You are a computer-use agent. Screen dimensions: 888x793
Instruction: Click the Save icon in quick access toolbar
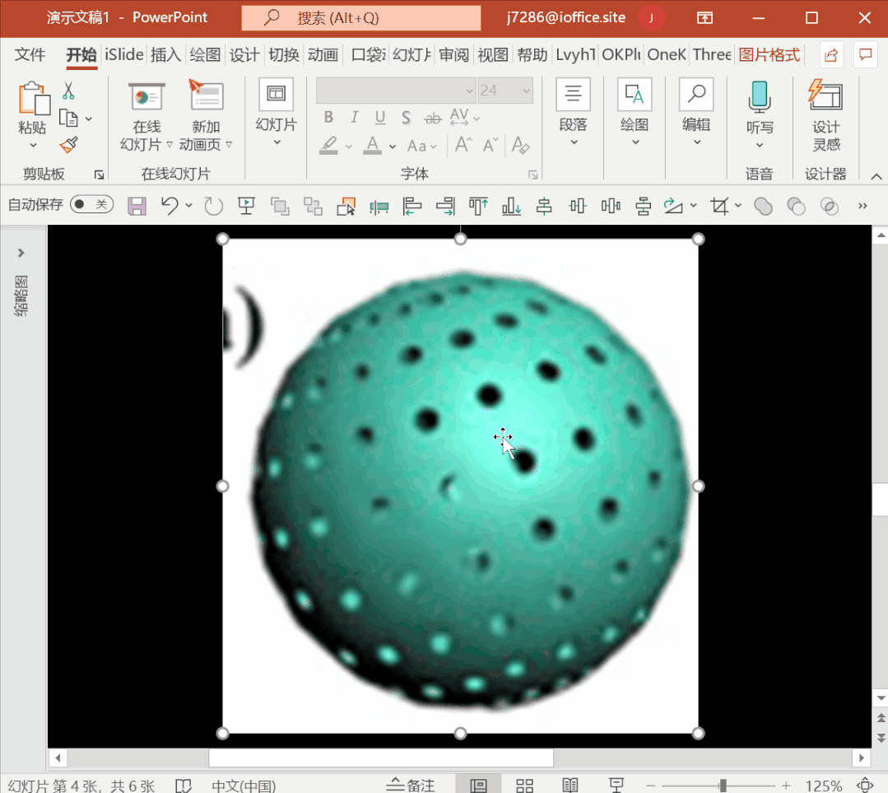pyautogui.click(x=137, y=206)
